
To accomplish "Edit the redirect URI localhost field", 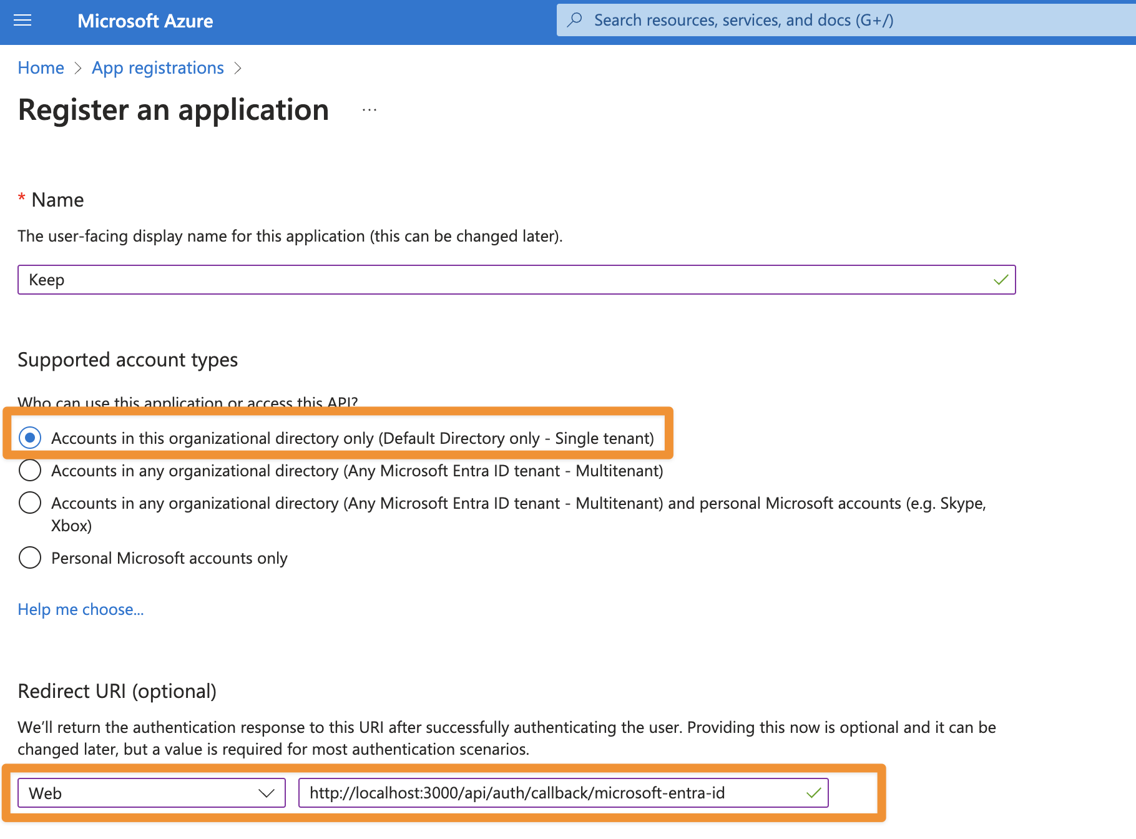I will pyautogui.click(x=563, y=793).
